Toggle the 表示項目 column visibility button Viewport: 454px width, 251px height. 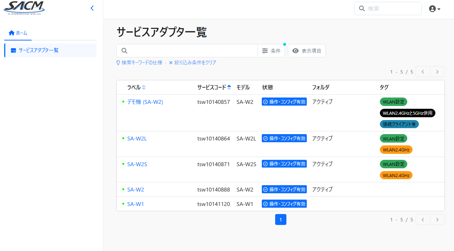coord(307,51)
